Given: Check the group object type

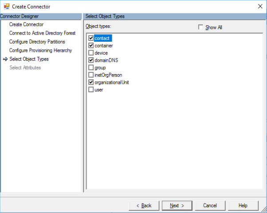Looking at the screenshot, I should tap(91, 67).
